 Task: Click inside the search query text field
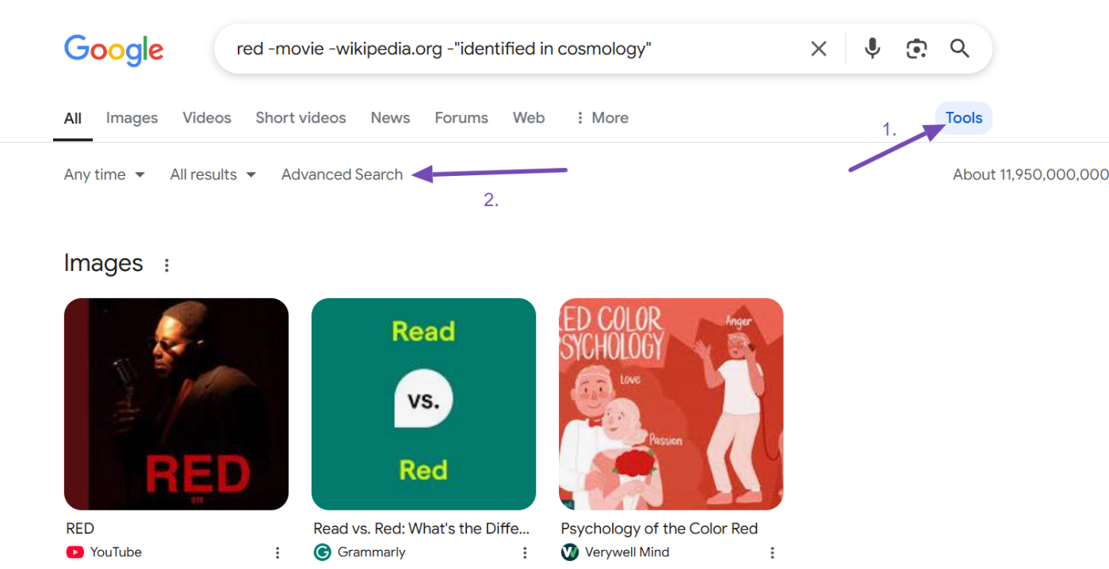507,49
